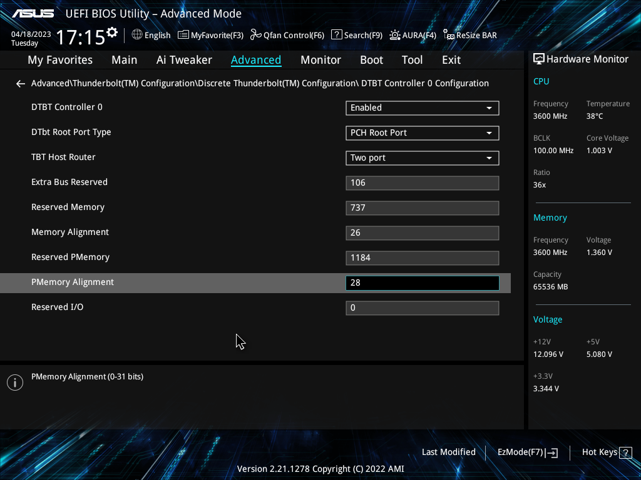Click the Reserved PMemory value field

tap(423, 258)
